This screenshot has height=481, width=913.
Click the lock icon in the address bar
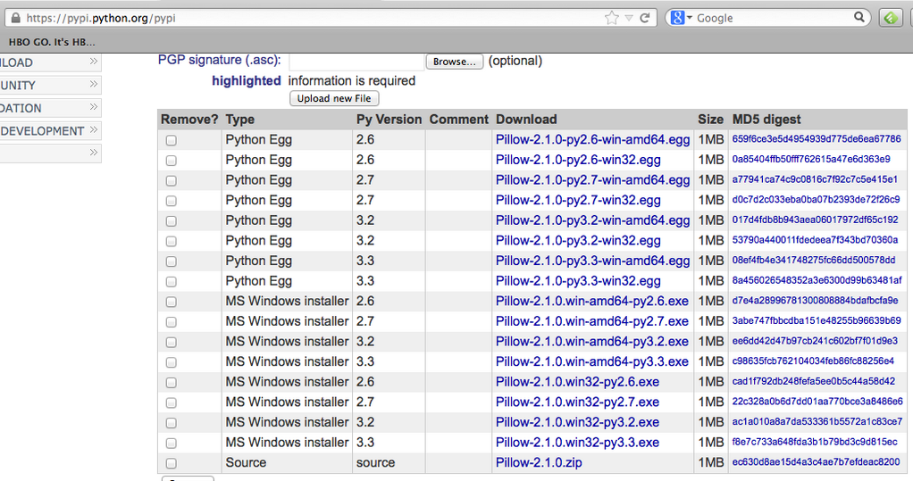(x=16, y=18)
